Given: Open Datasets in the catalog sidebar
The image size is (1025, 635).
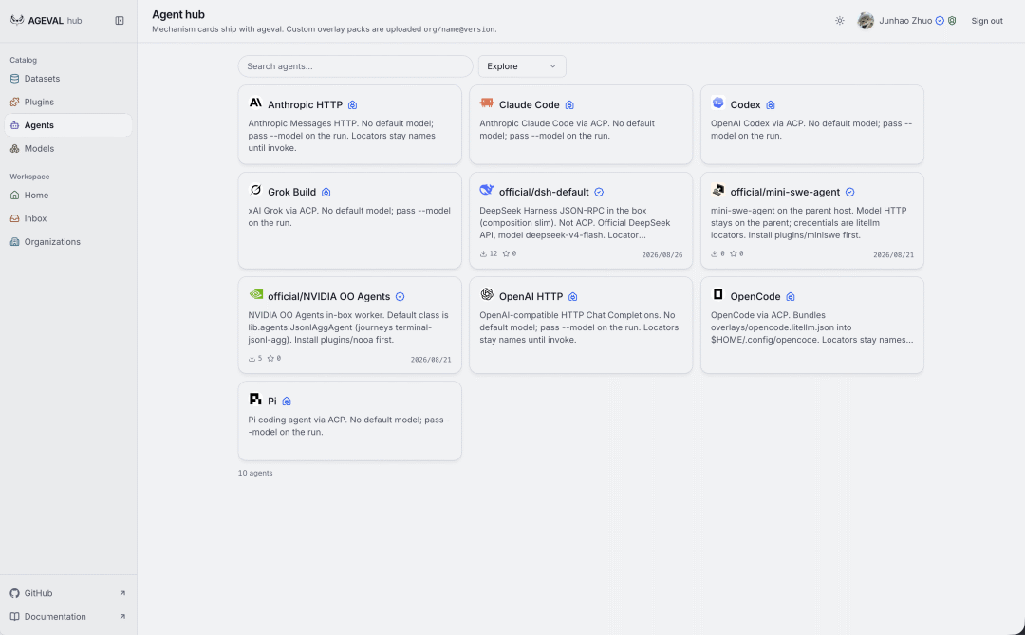Looking at the screenshot, I should pyautogui.click(x=68, y=79).
